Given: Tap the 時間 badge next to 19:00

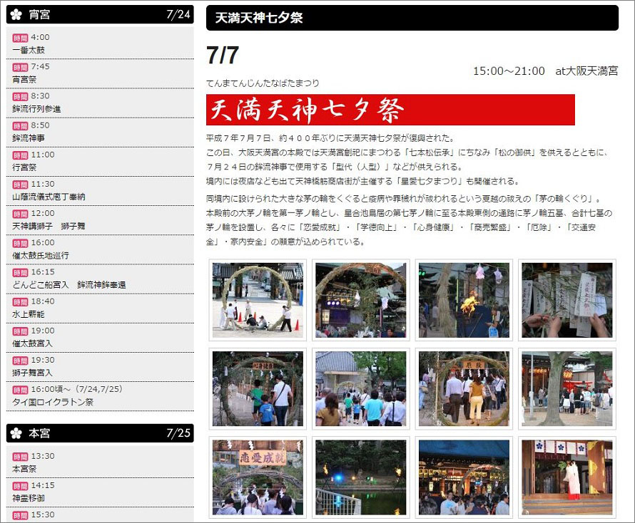Looking at the screenshot, I should coord(20,331).
